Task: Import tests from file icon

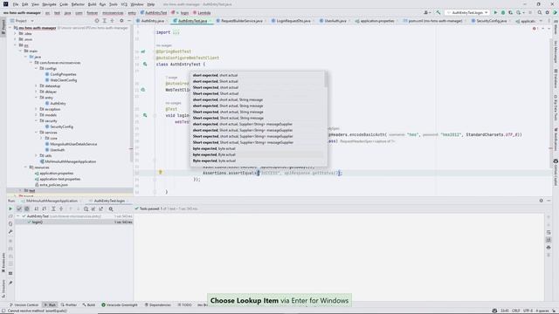Action: coord(93,208)
